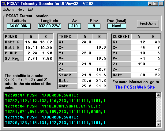
Task: Close the PCSAT decoder window
Action: [x=161, y=4]
